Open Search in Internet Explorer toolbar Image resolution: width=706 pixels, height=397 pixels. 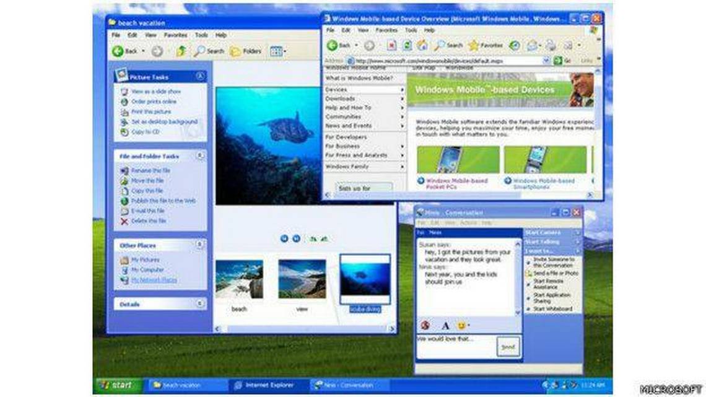[448, 45]
